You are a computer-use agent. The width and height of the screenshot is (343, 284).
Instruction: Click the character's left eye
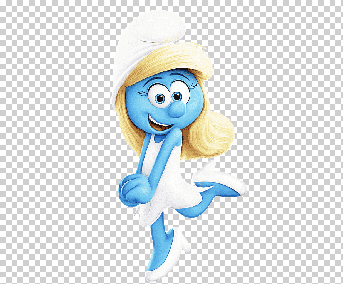pos(158,96)
